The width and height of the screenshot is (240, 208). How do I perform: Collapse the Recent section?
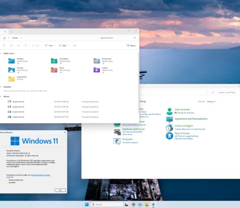[x=1, y=96]
